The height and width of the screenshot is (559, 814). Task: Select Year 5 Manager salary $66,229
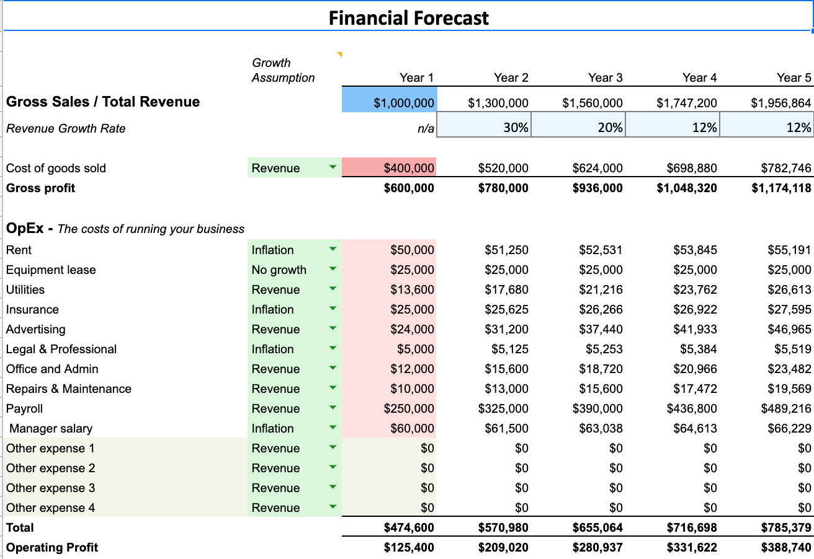(789, 428)
